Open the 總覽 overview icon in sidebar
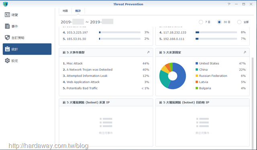Screen dimensions: 257x150 7,15
